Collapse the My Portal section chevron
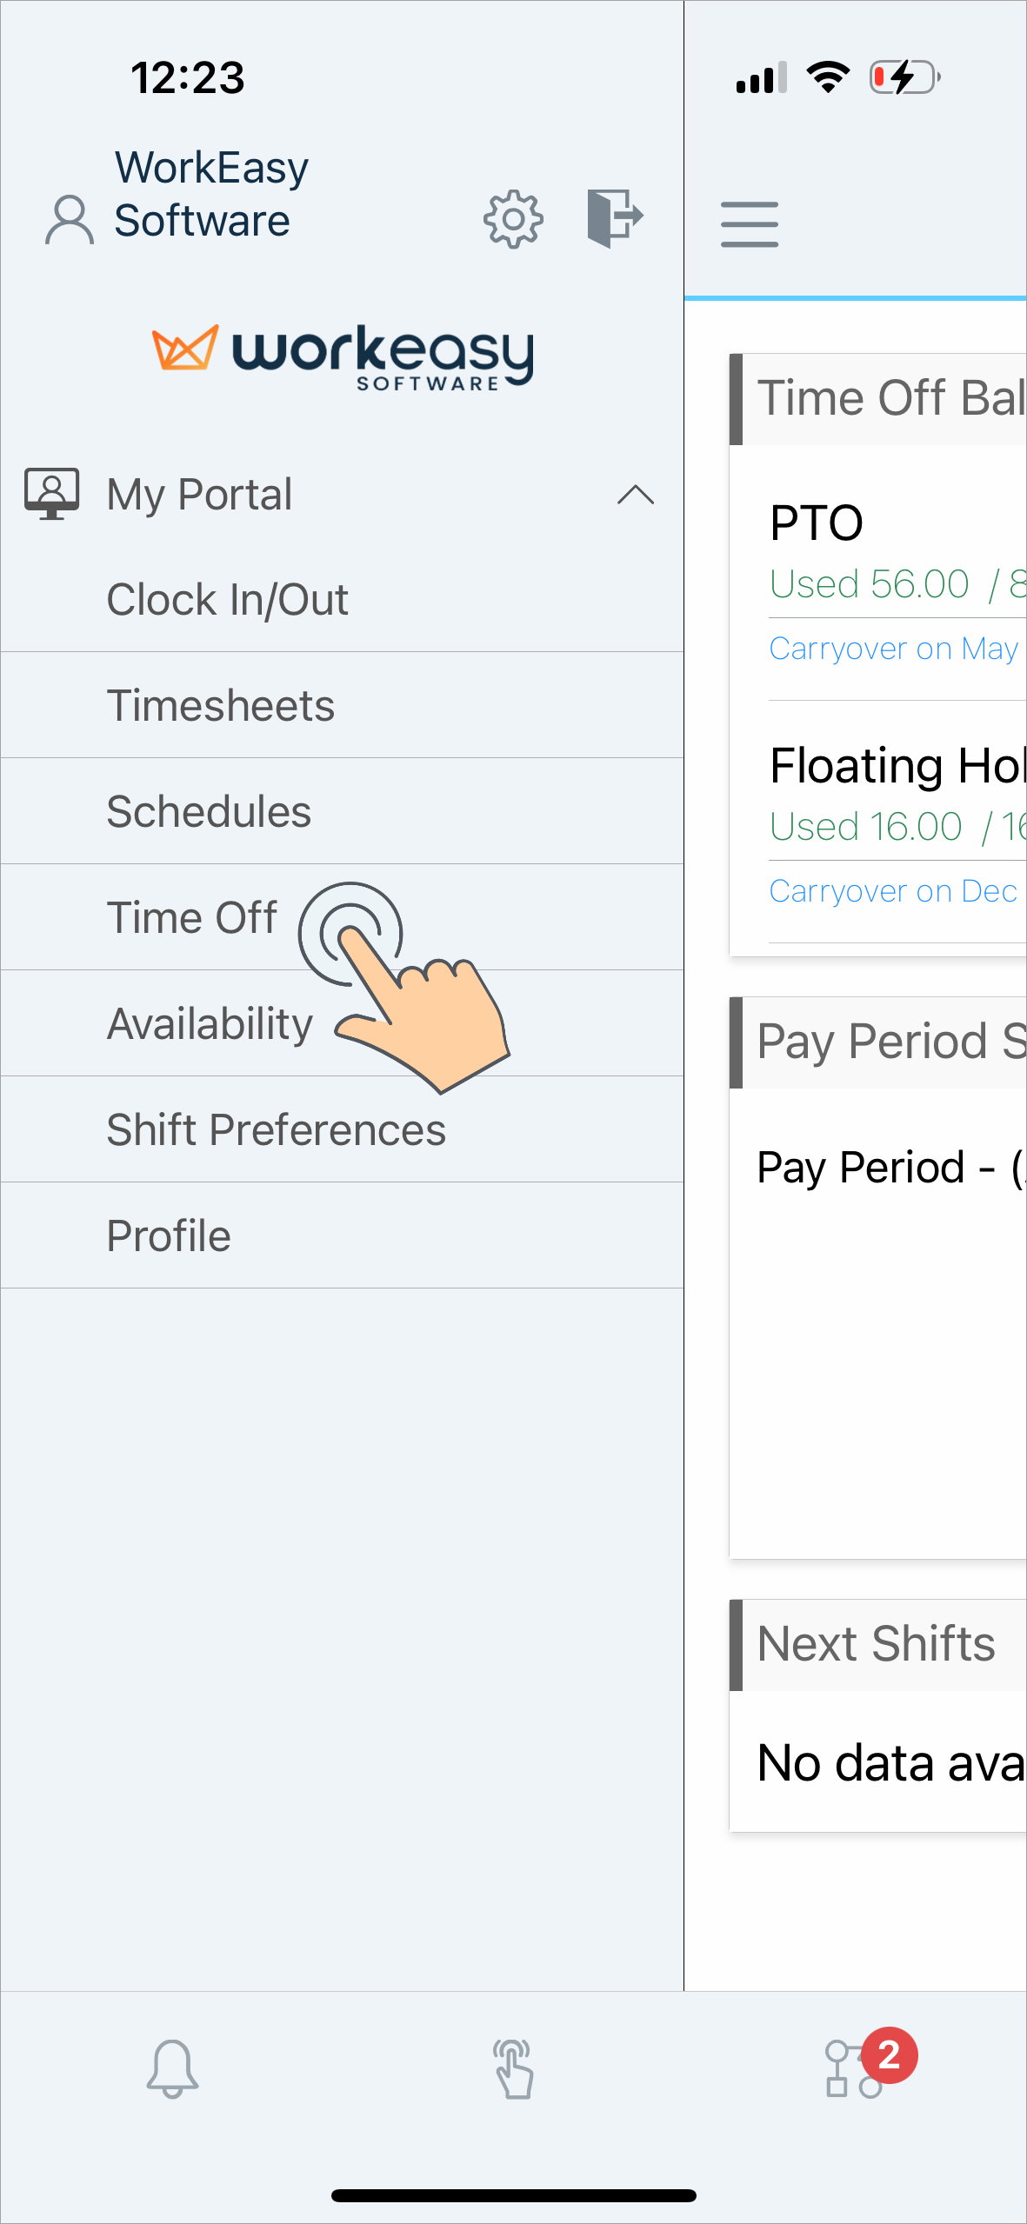The width and height of the screenshot is (1027, 2224). pyautogui.click(x=636, y=495)
